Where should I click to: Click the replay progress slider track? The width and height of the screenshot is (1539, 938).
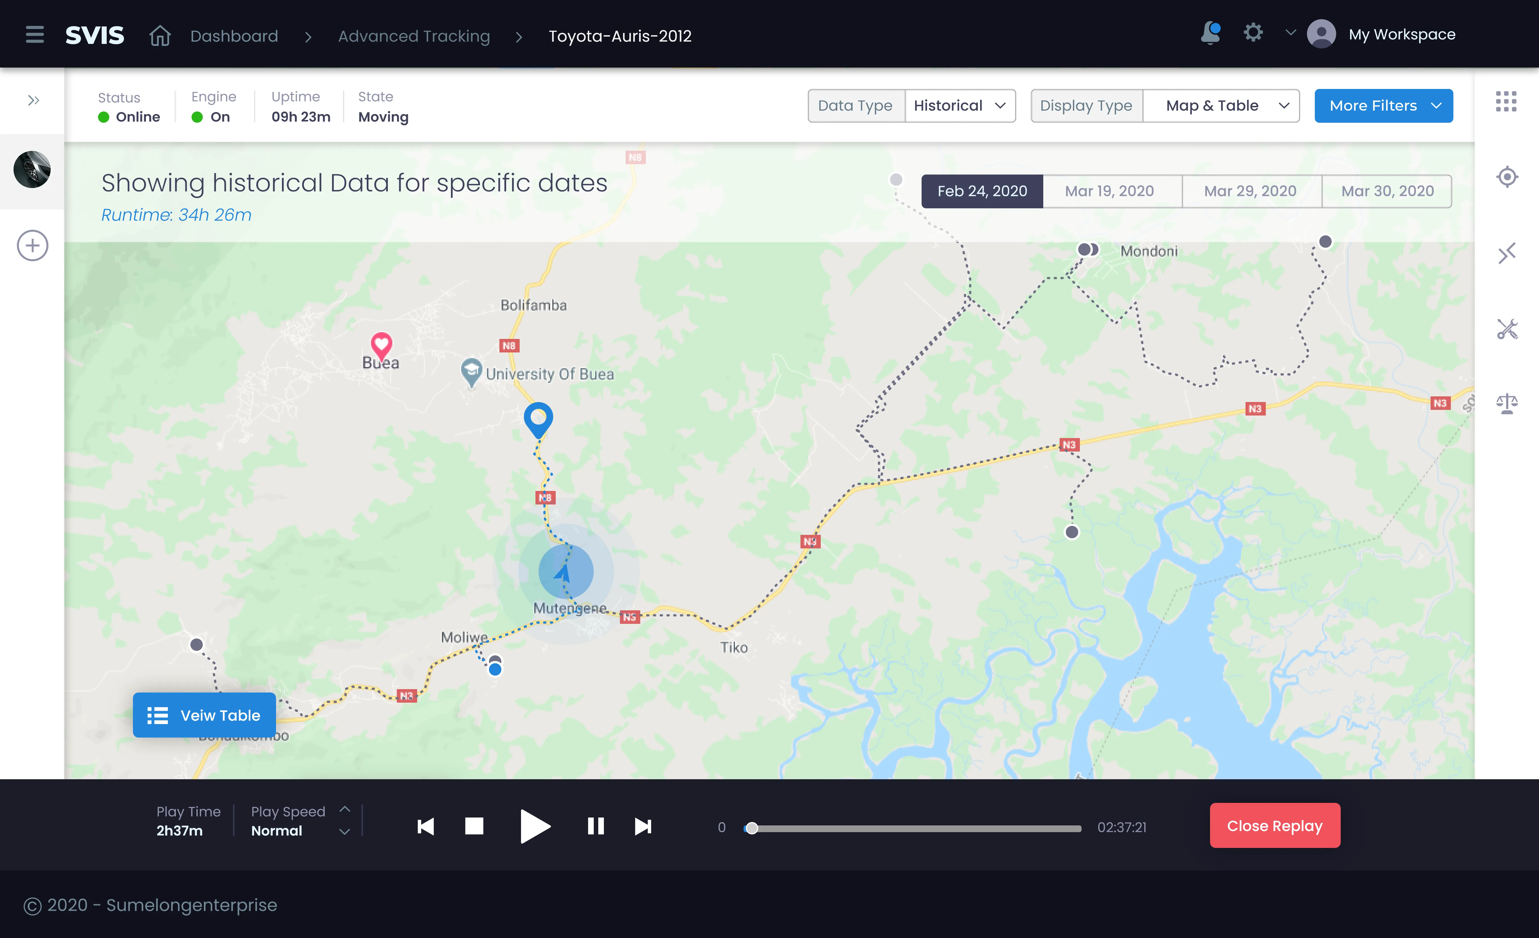(x=913, y=829)
